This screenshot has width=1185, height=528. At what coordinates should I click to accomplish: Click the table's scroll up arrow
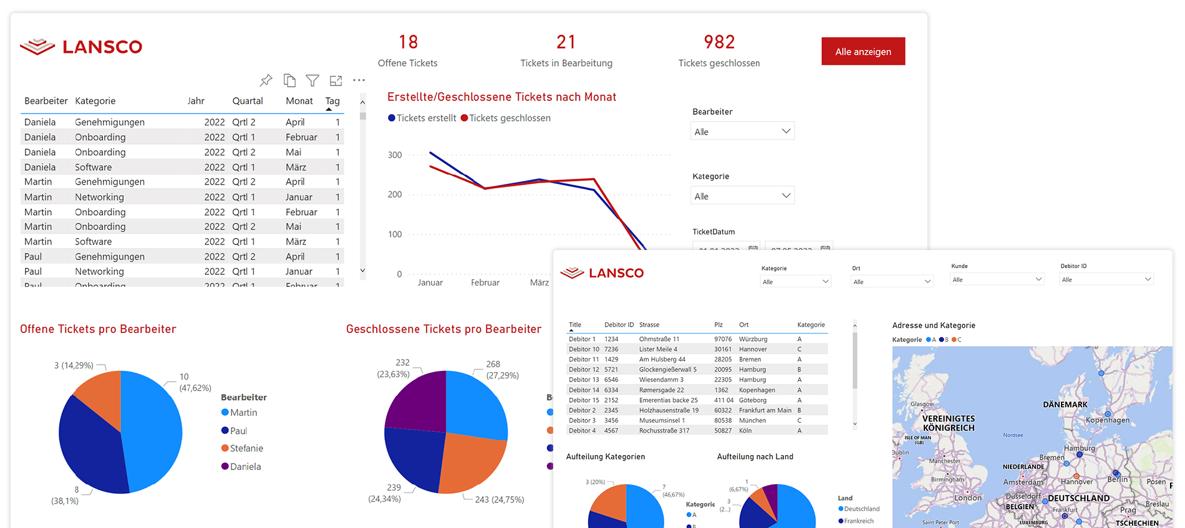coord(363,102)
